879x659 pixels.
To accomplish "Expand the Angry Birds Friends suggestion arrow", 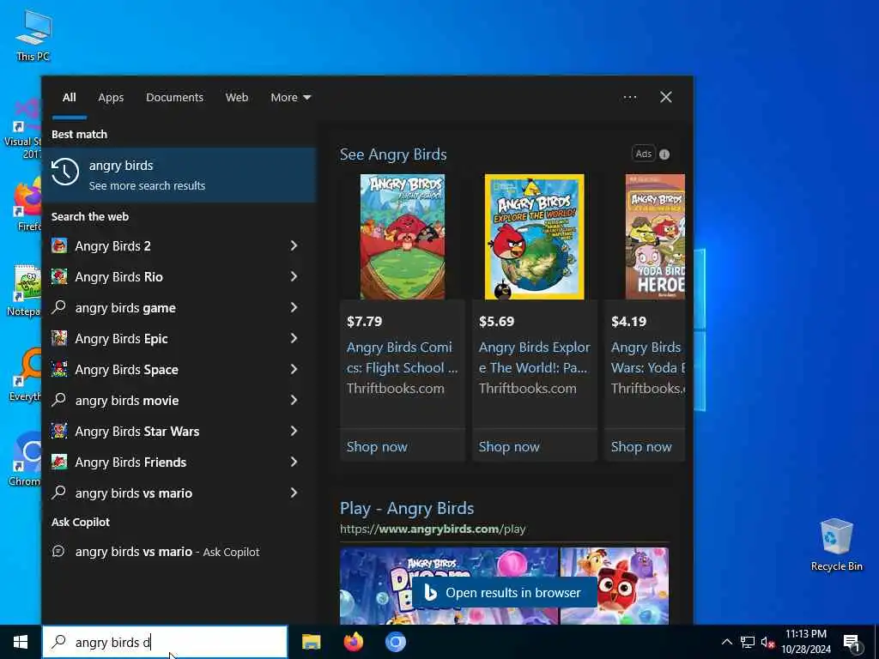I will tap(294, 461).
